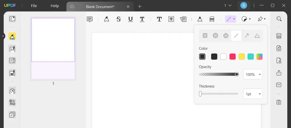
Task: Open the Share file icon
Action: 279,73
